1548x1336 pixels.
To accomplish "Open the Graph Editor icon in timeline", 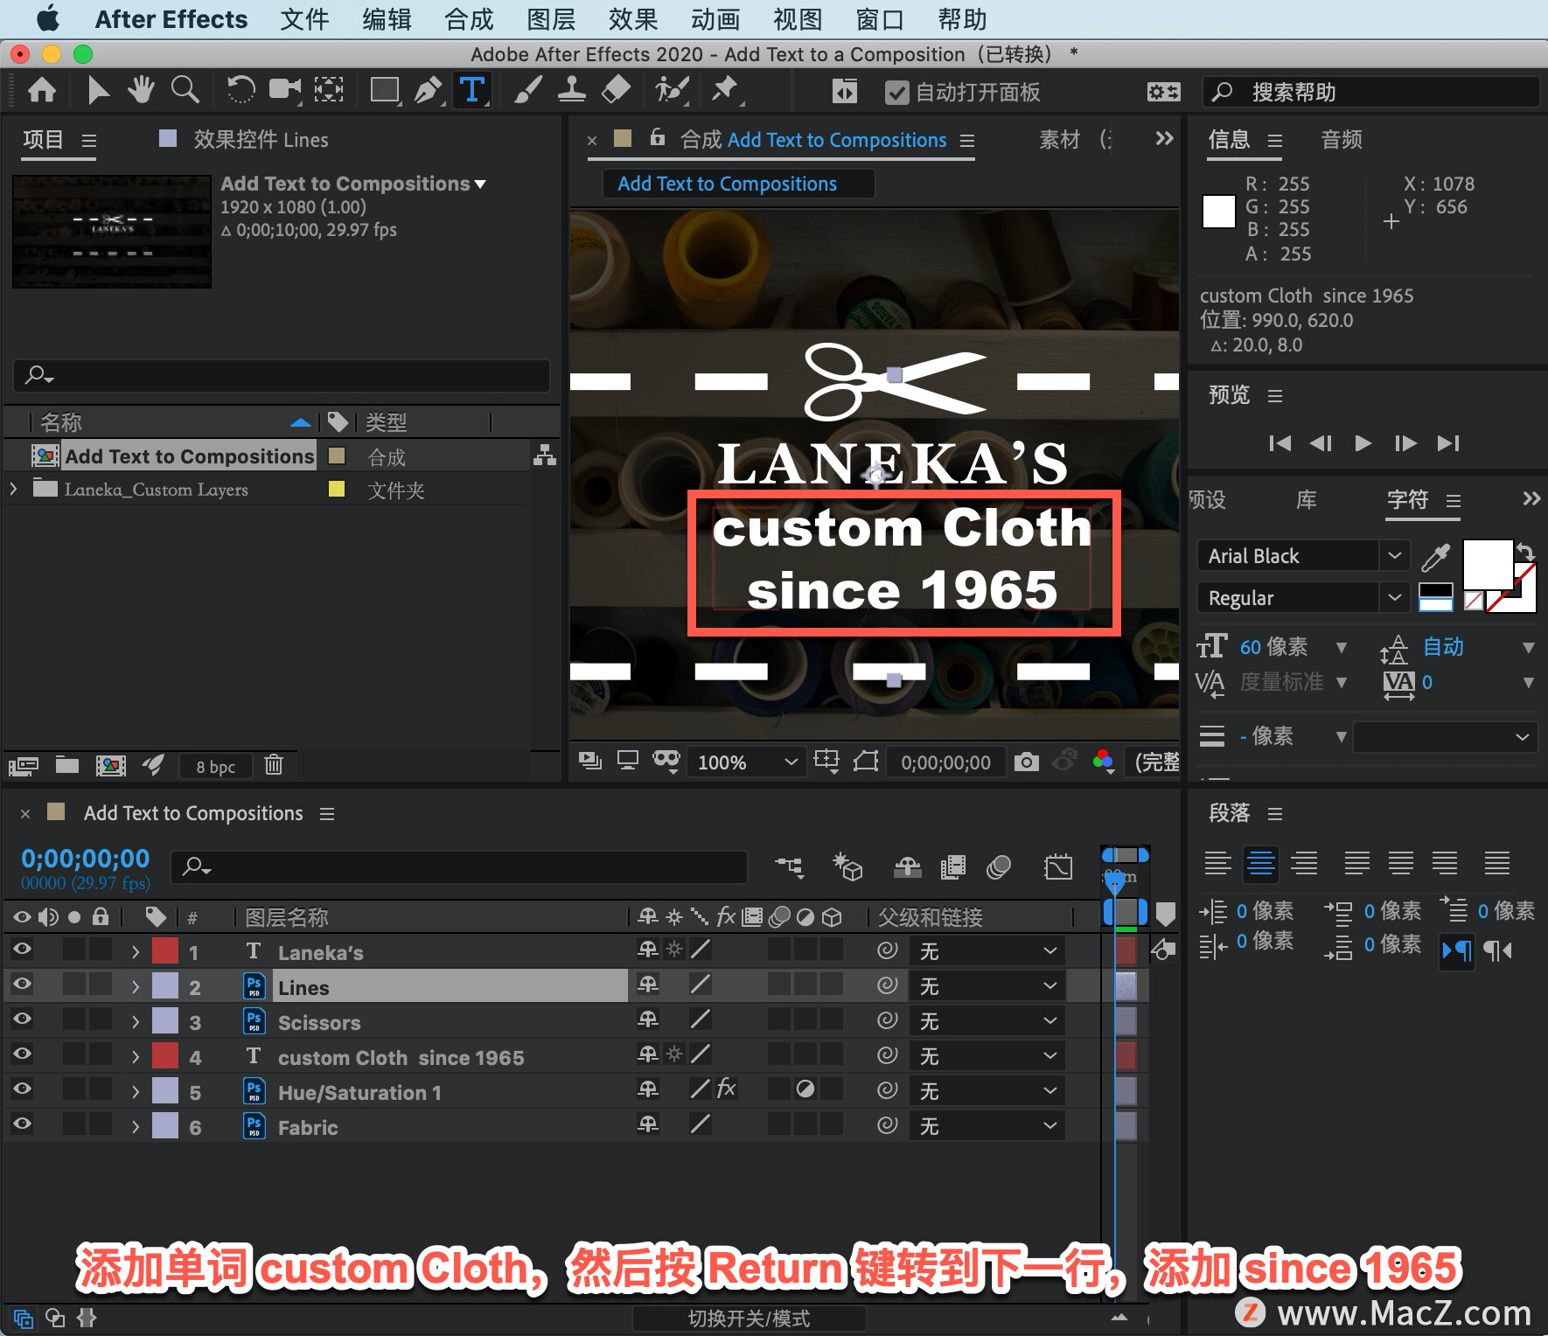I will (1057, 867).
